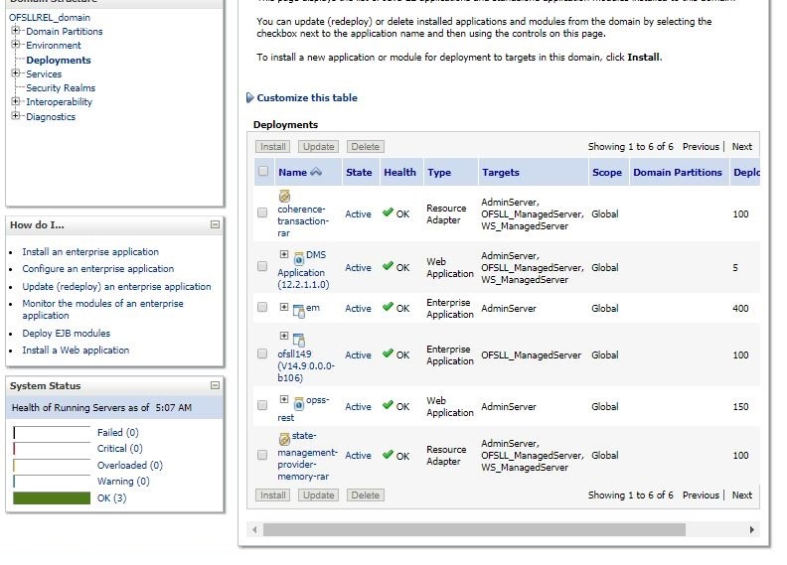Screen dimensions: 787x565
Task: Click the green OK checkmark for opss-rest
Action: (x=388, y=405)
